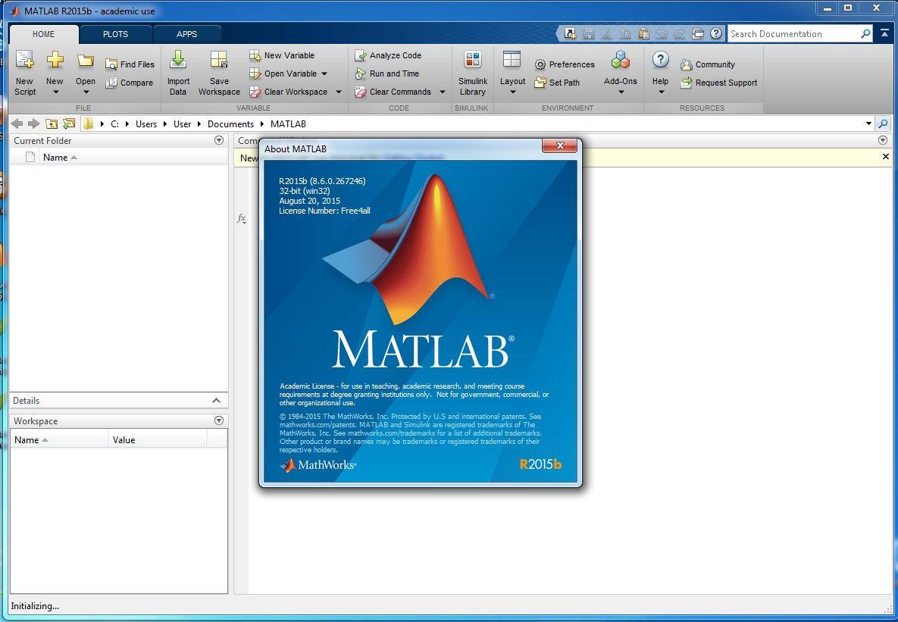Click the Save Workspace icon
Image resolution: width=898 pixels, height=622 pixels.
219,60
